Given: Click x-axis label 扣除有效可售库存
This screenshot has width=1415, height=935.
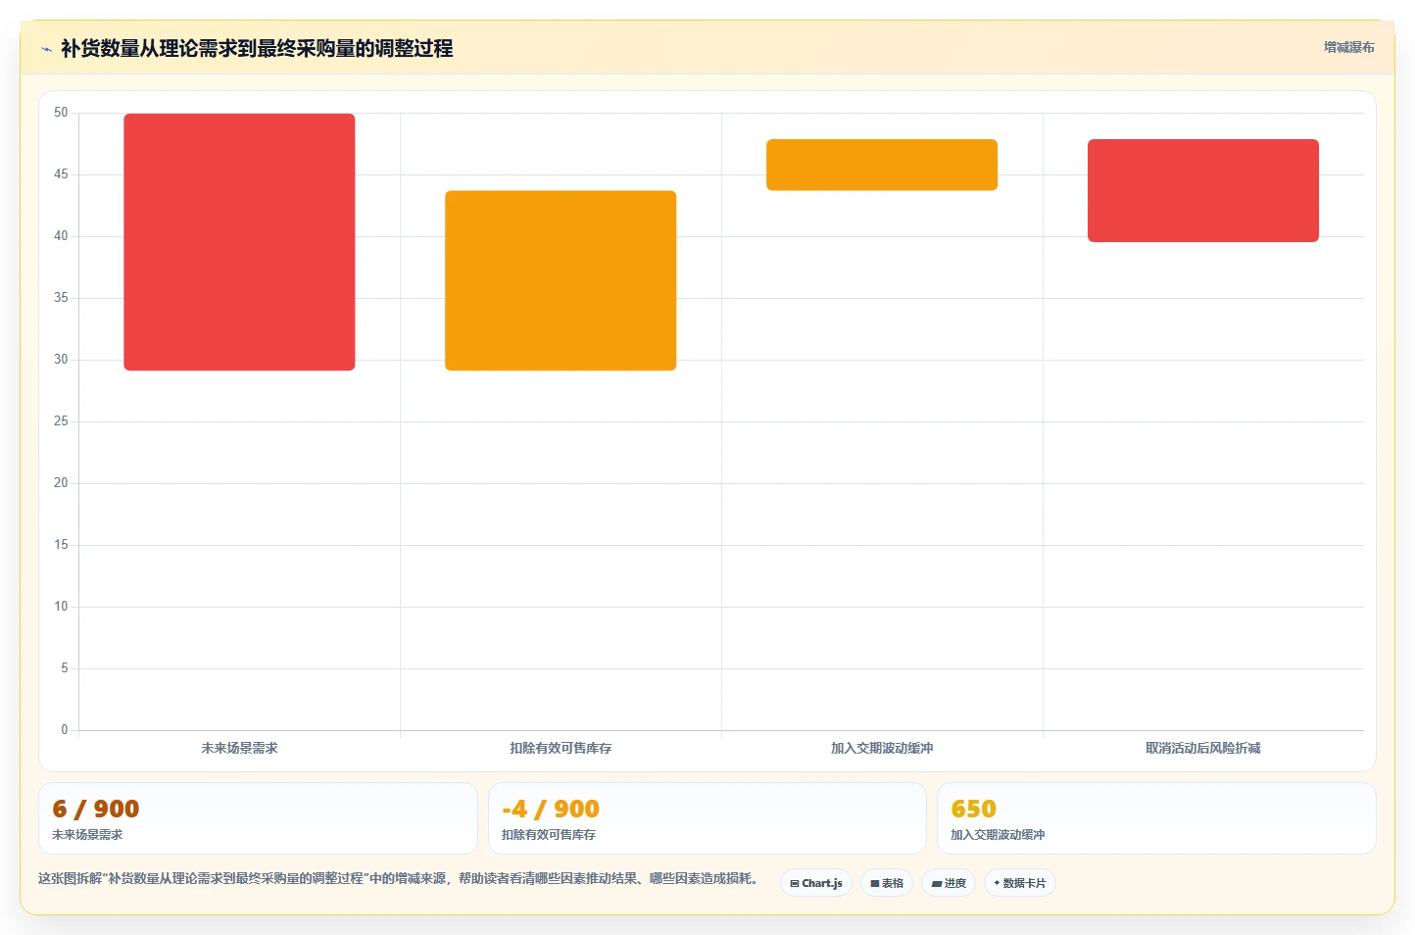Looking at the screenshot, I should pos(561,748).
